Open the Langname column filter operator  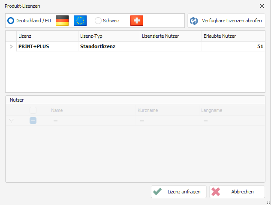coord(205,121)
